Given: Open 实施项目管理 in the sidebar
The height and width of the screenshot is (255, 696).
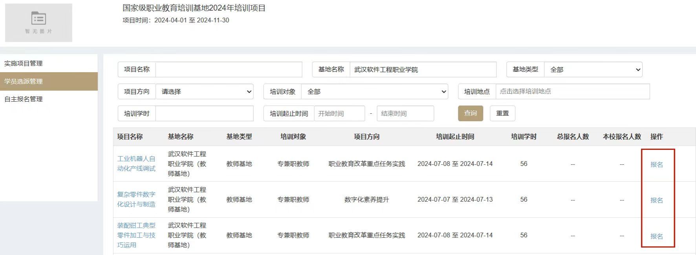Looking at the screenshot, I should pos(24,64).
